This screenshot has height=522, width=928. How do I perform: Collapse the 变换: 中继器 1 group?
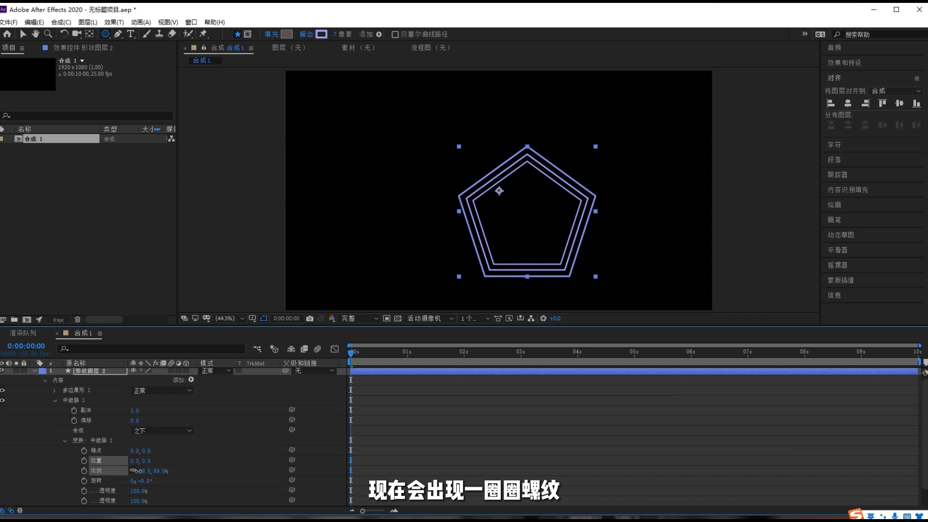(x=65, y=441)
